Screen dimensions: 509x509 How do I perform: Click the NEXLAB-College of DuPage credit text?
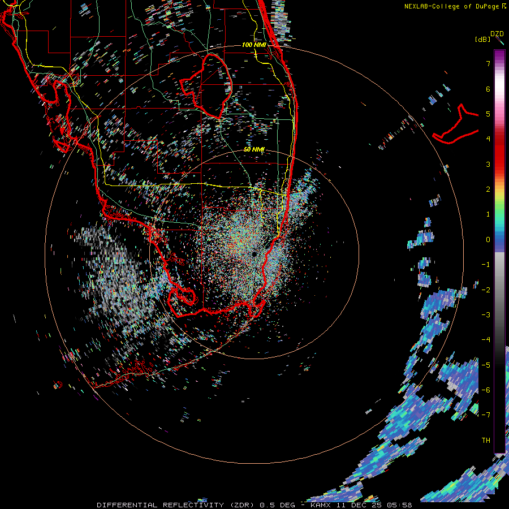click(451, 6)
